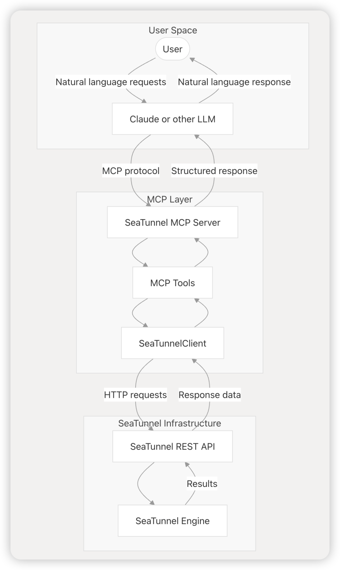The width and height of the screenshot is (340, 570).
Task: Select the SeaTunnel REST API box
Action: pos(173,446)
